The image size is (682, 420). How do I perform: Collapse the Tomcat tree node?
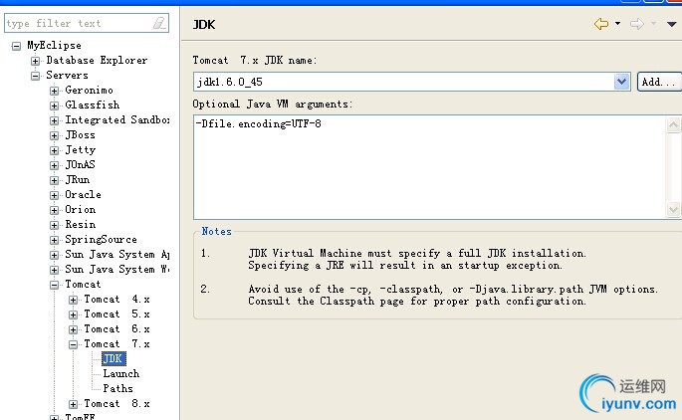click(54, 285)
